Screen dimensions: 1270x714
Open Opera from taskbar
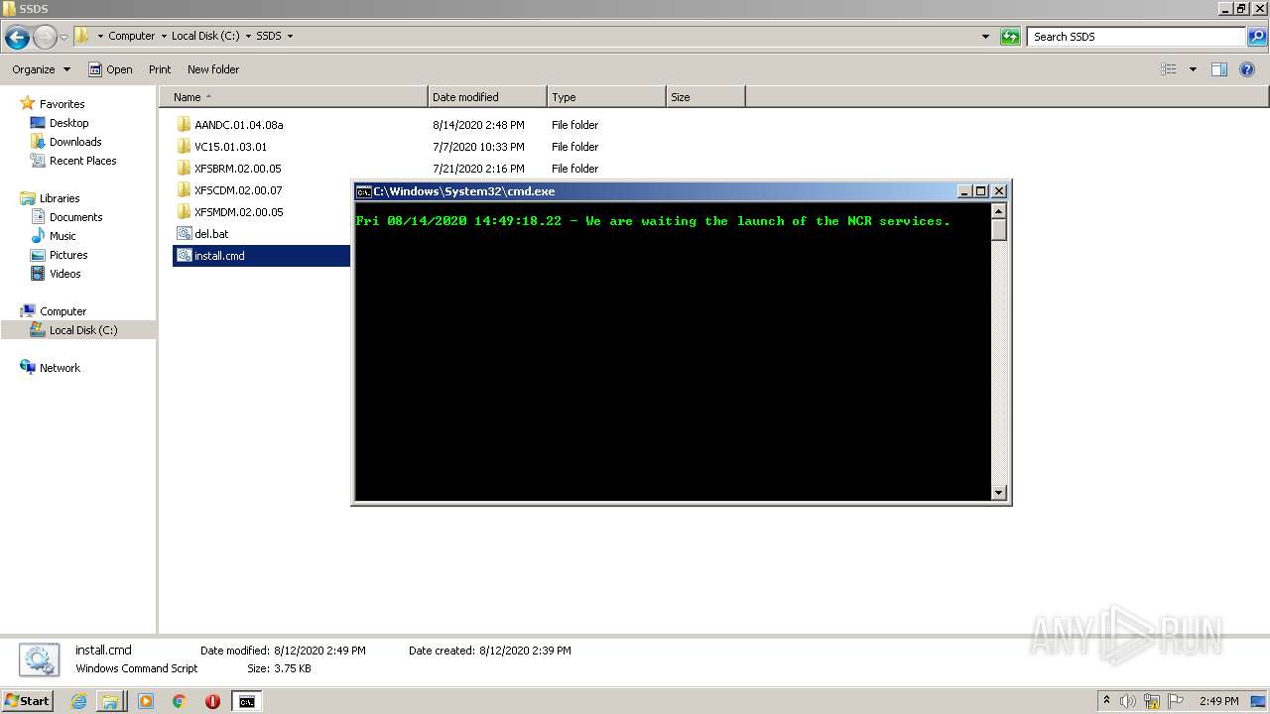click(x=212, y=701)
